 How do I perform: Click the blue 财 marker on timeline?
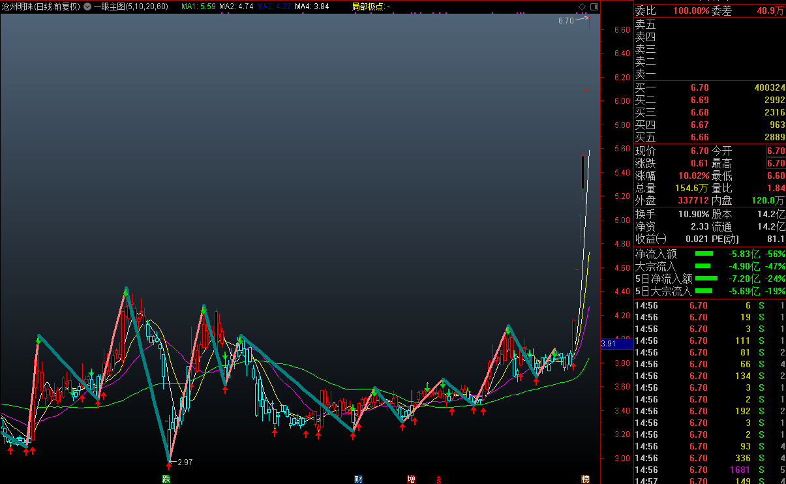coord(358,479)
